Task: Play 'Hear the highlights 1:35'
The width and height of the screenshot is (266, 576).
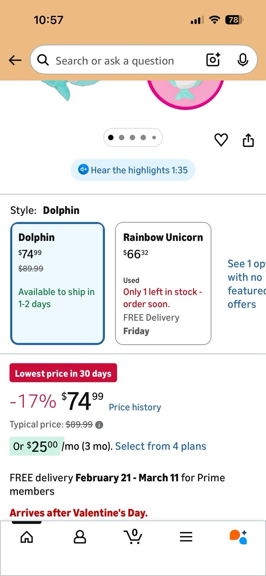Action: pos(139,170)
